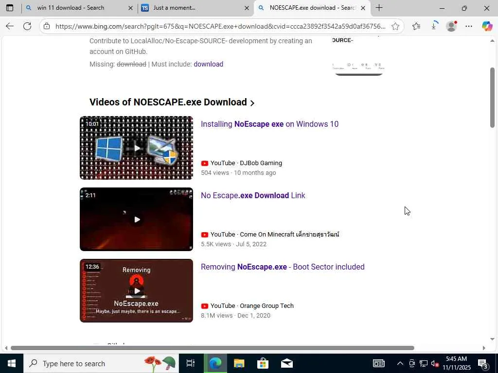Open Microsoft Edge taskbar icon
This screenshot has height=373, width=498.
[x=215, y=363]
